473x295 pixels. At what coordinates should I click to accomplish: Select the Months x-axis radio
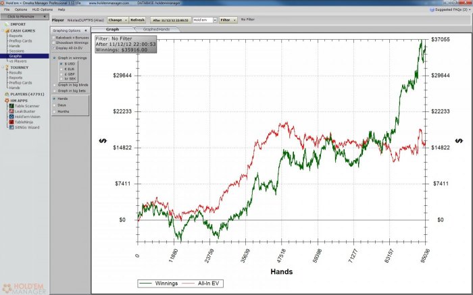click(55, 111)
